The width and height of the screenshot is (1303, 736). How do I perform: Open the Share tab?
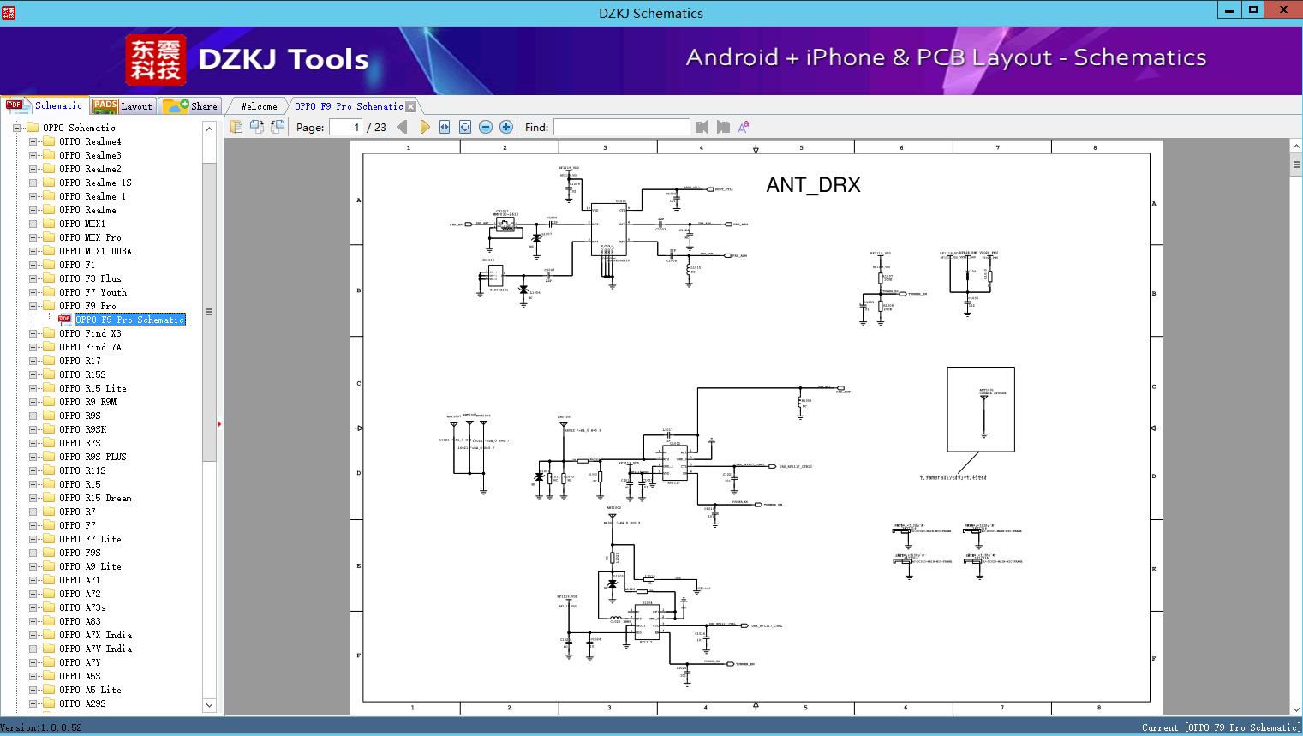pos(190,105)
